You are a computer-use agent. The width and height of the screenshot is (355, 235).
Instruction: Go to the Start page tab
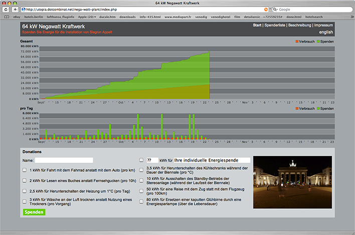[257, 25]
